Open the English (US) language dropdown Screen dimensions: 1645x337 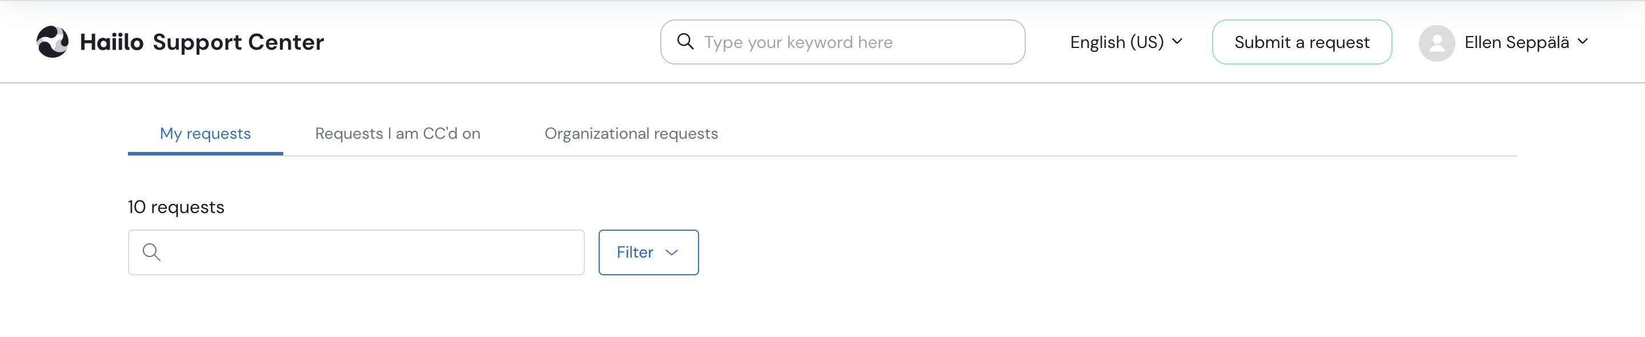coord(1126,42)
